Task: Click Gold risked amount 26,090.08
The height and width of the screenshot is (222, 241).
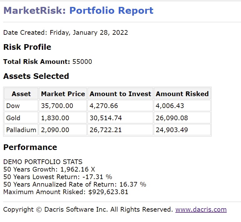Action: pos(182,118)
